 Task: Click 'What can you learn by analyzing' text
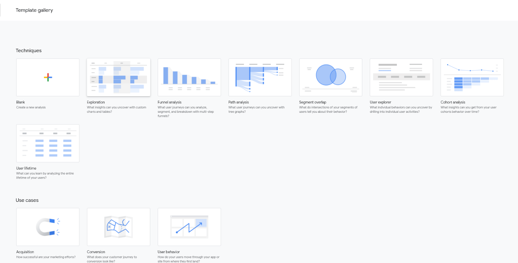click(45, 174)
